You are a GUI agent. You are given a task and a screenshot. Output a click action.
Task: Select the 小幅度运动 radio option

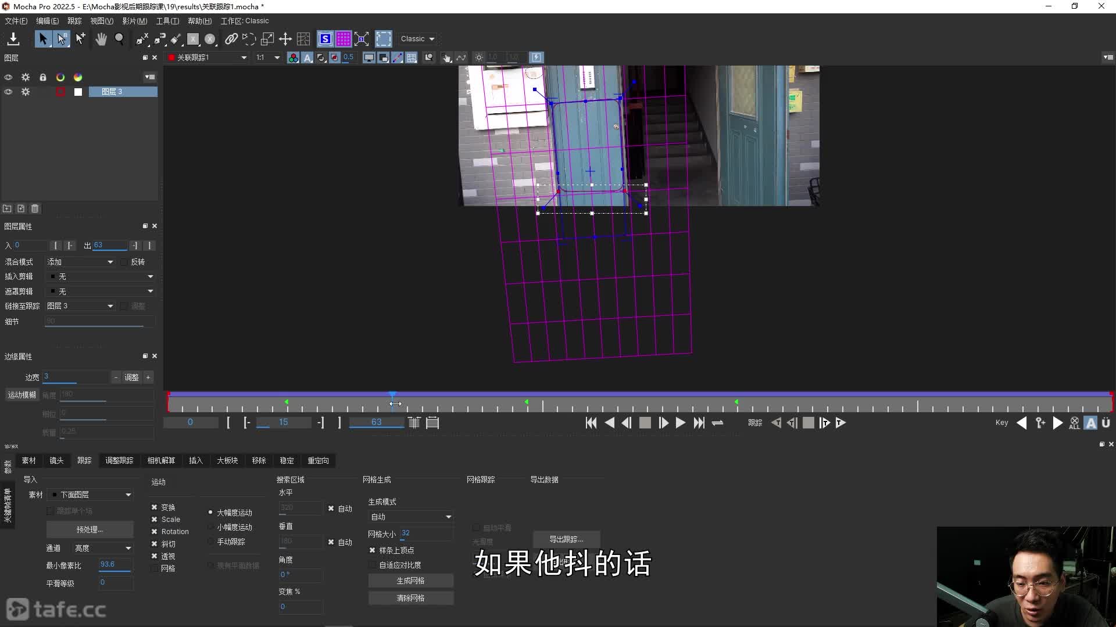point(210,527)
